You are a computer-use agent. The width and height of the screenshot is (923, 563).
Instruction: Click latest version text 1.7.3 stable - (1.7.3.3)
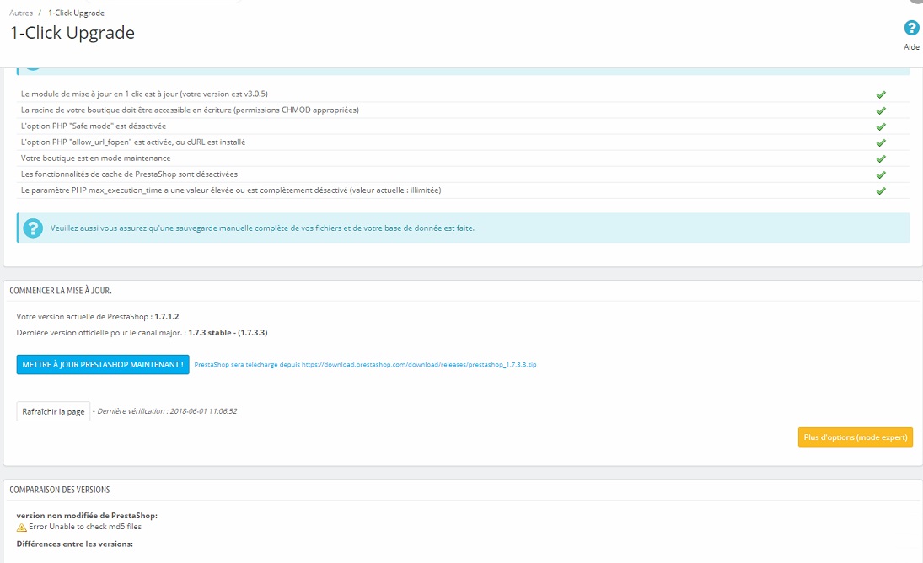tap(228, 333)
